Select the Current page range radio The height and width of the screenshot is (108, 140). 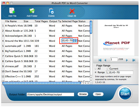tap(108, 68)
